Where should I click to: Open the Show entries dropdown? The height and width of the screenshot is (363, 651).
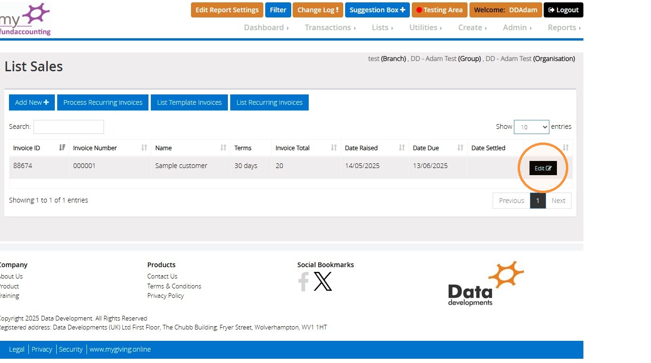[x=531, y=127]
